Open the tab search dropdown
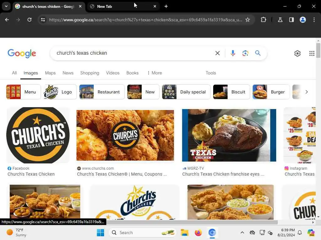 click(6, 6)
